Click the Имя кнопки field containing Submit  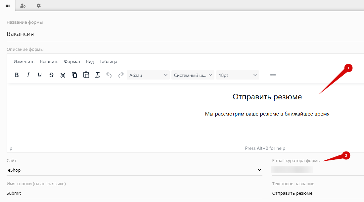[134, 193]
